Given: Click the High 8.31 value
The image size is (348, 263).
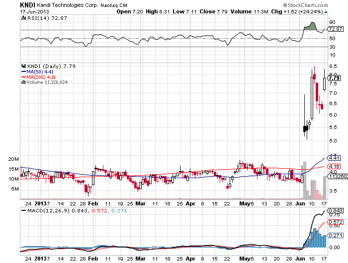Looking at the screenshot, I should [x=158, y=12].
